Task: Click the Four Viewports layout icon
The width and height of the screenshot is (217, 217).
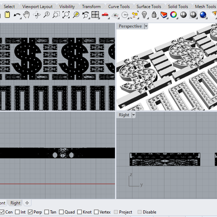Action: pos(95,15)
